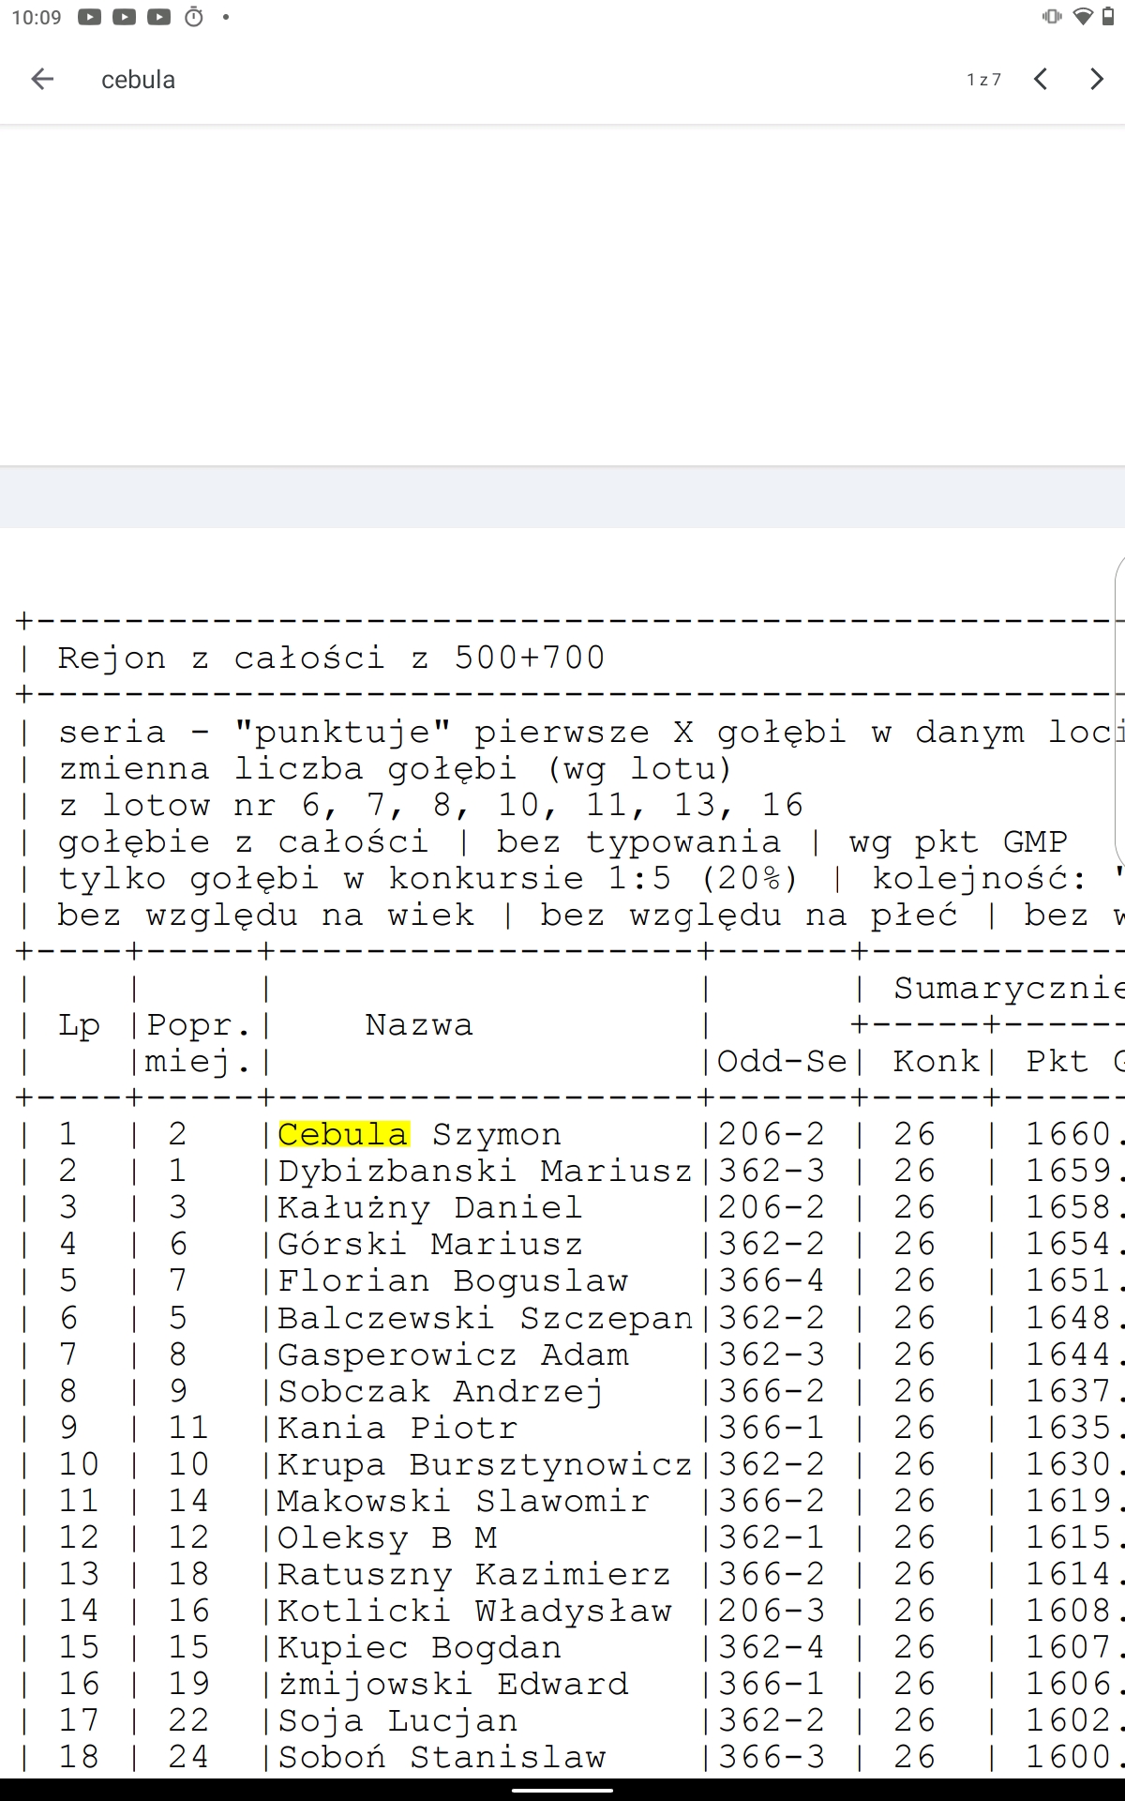
Task: Tap the battery status icon
Action: point(1108,17)
